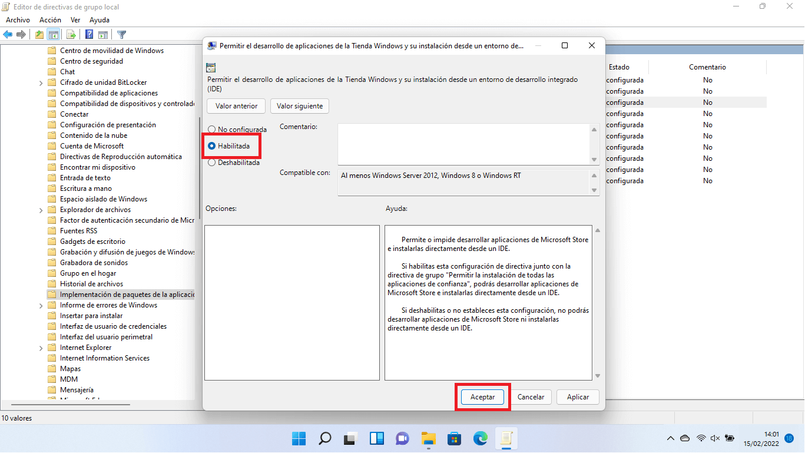Open the blue Help question-mark icon

(x=90, y=34)
